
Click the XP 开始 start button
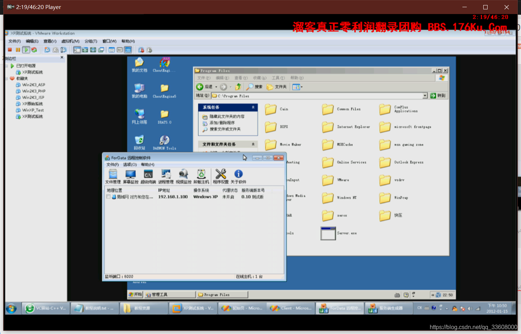[x=135, y=295]
